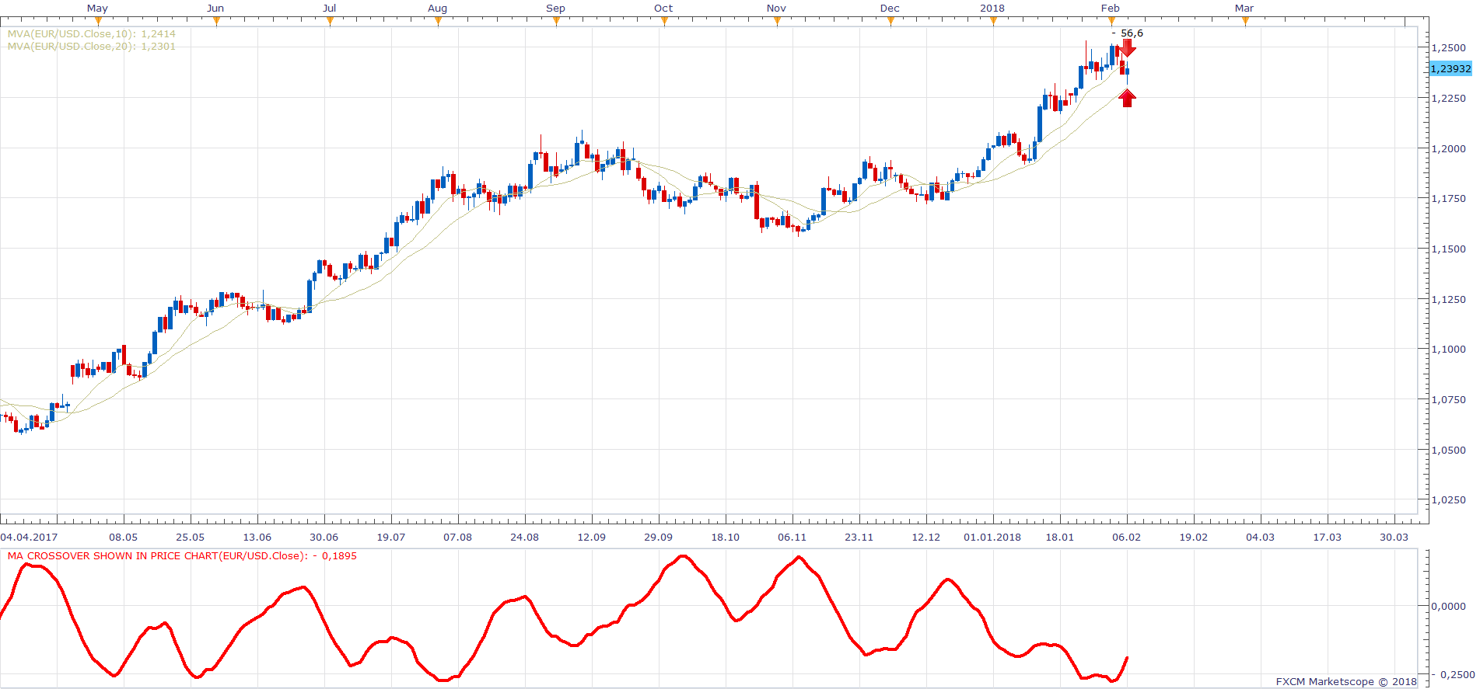Click the Mar month marker
Screen dimensions: 1480x689
tap(1244, 9)
